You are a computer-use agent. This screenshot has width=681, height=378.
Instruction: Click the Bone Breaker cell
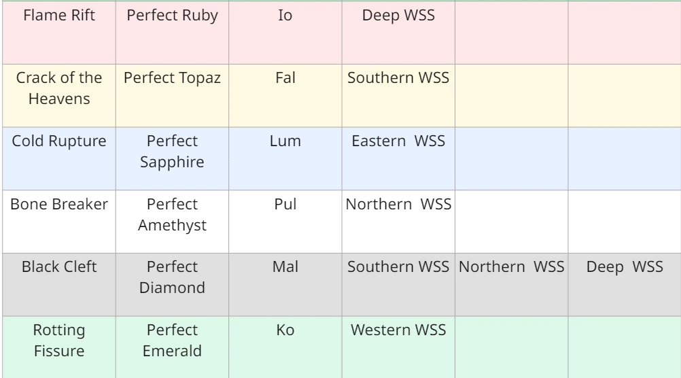click(x=58, y=204)
